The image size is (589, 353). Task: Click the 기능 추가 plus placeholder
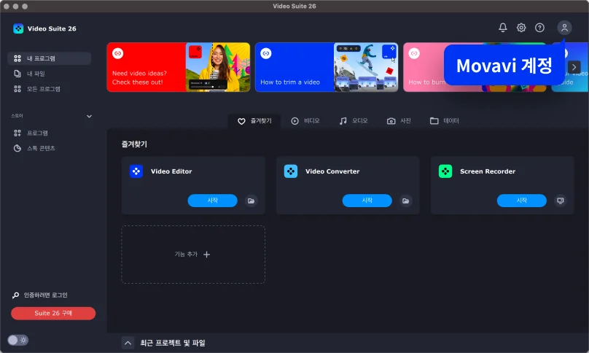[x=193, y=255]
